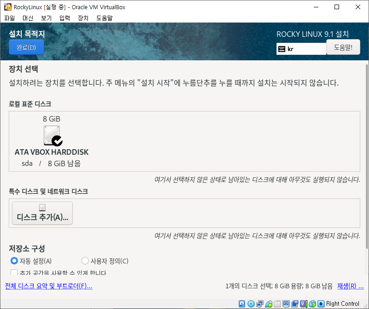
Task: Tick the make additional space available checkbox
Action: tap(14, 273)
